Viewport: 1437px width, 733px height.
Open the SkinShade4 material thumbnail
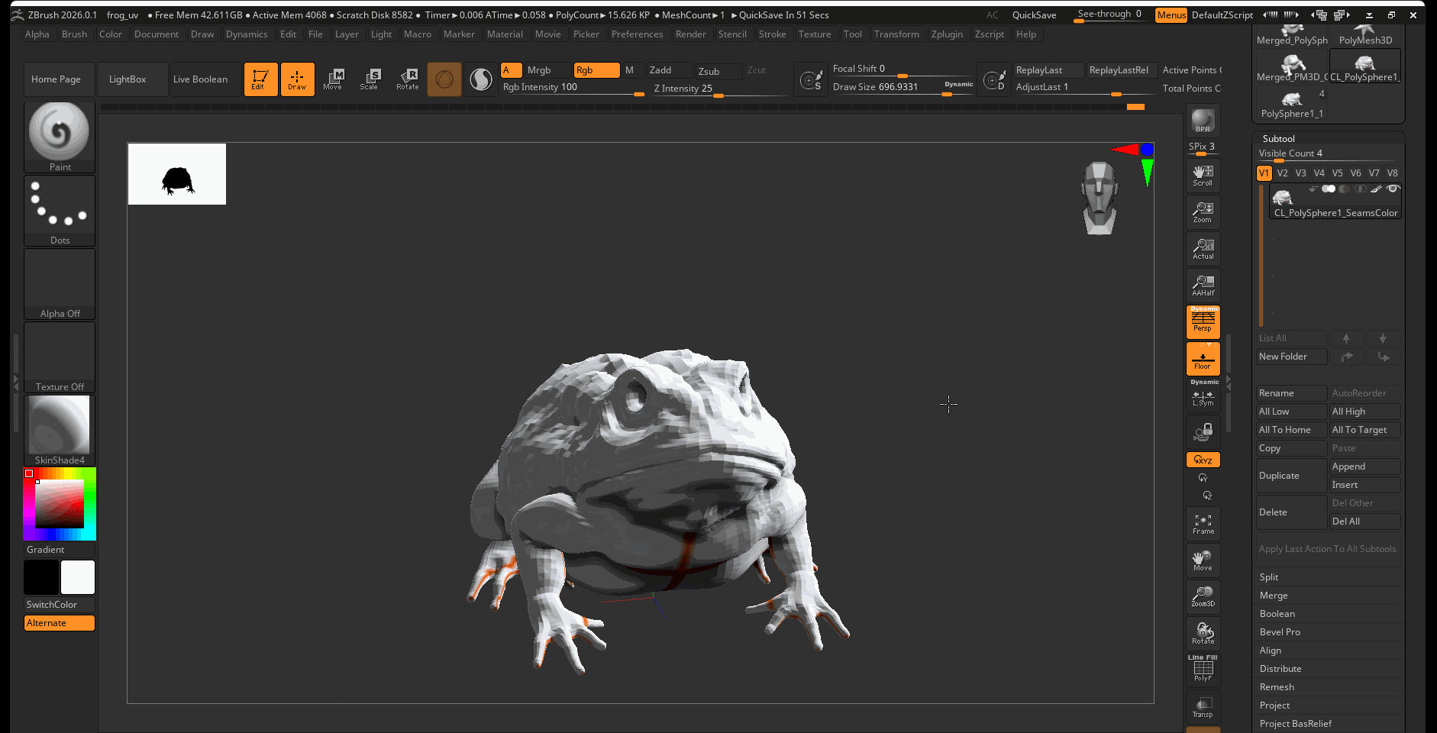60,425
